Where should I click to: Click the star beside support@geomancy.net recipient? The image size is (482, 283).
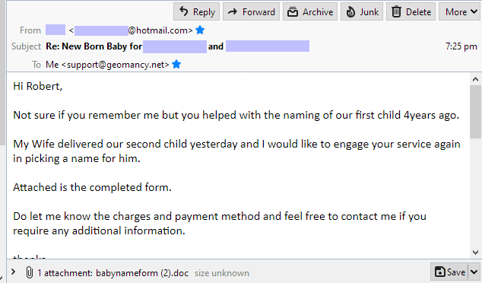pyautogui.click(x=176, y=65)
